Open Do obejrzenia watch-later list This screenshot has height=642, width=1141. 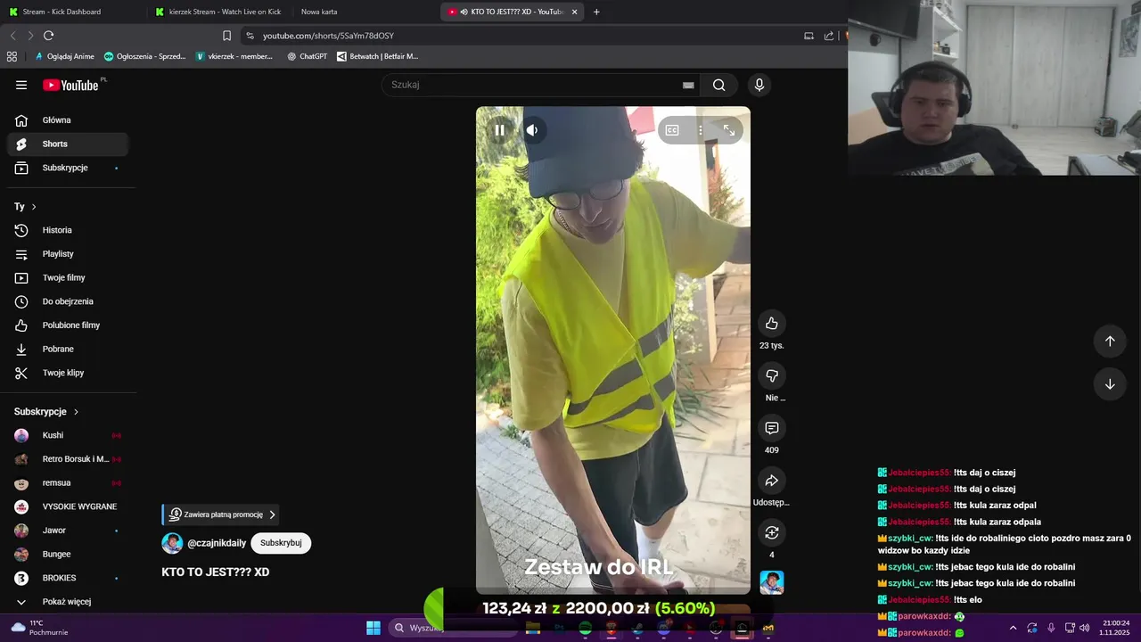67,301
